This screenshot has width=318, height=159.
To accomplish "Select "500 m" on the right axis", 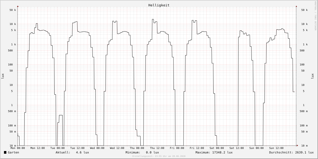I will click(x=304, y=111).
